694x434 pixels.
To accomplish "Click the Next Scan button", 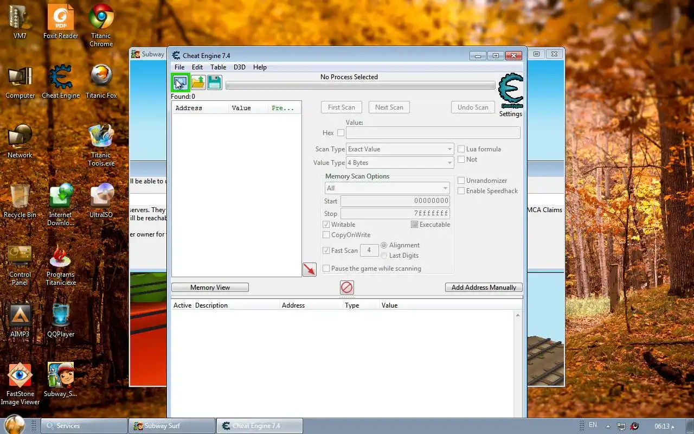I will click(389, 107).
